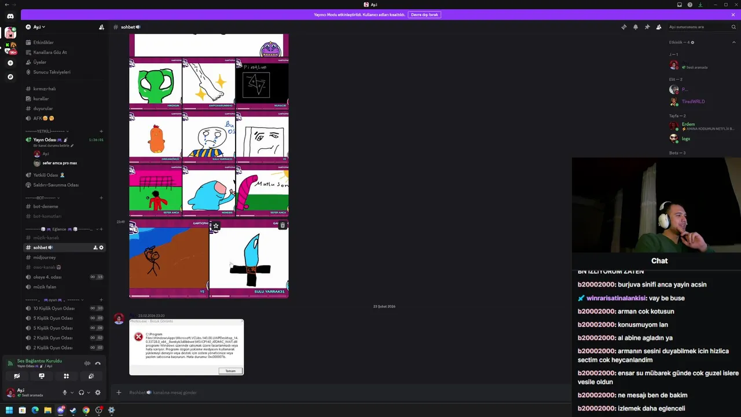Deafen with headphones icon
The height and width of the screenshot is (417, 741).
tap(81, 393)
